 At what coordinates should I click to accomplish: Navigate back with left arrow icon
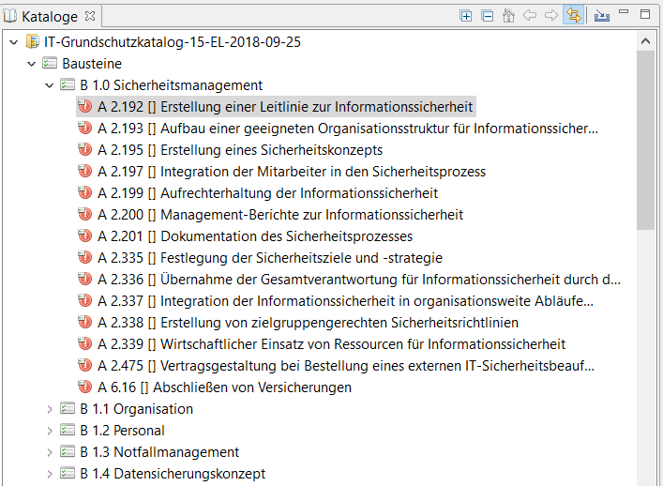coord(530,16)
